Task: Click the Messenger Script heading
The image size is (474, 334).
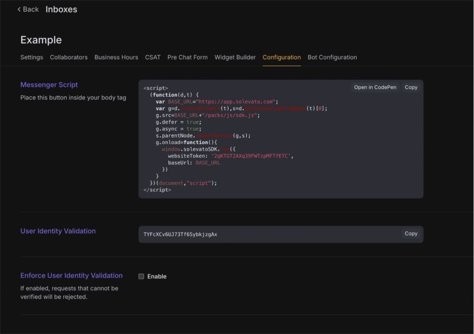Action: [x=49, y=85]
